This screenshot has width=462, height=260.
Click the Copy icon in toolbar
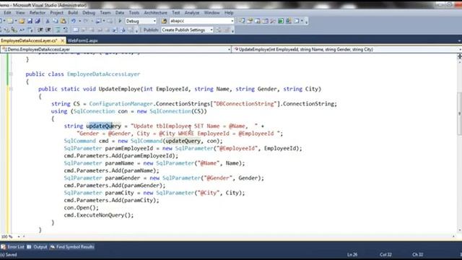[x=55, y=21]
